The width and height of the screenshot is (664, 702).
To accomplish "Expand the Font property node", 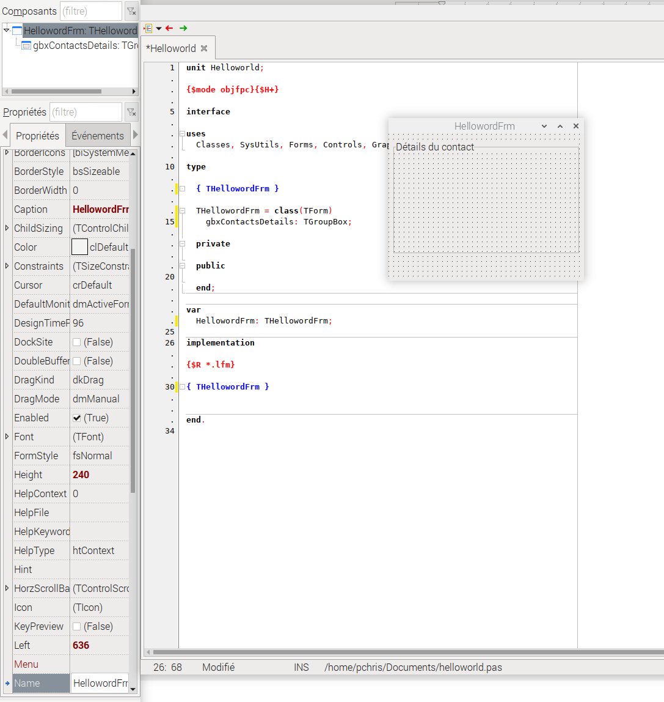I will [x=7, y=437].
